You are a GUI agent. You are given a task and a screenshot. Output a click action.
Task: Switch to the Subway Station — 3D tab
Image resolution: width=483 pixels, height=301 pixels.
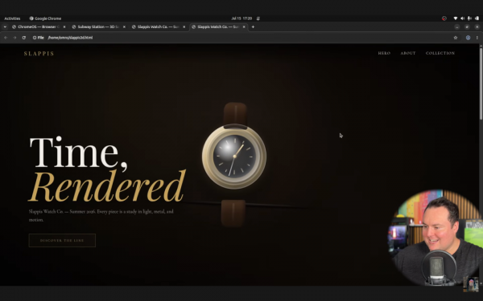pos(98,26)
